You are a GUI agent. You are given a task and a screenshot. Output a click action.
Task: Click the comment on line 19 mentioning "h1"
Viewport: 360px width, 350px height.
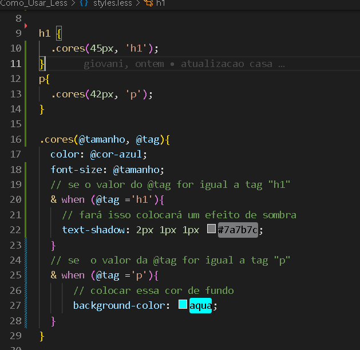[171, 185]
